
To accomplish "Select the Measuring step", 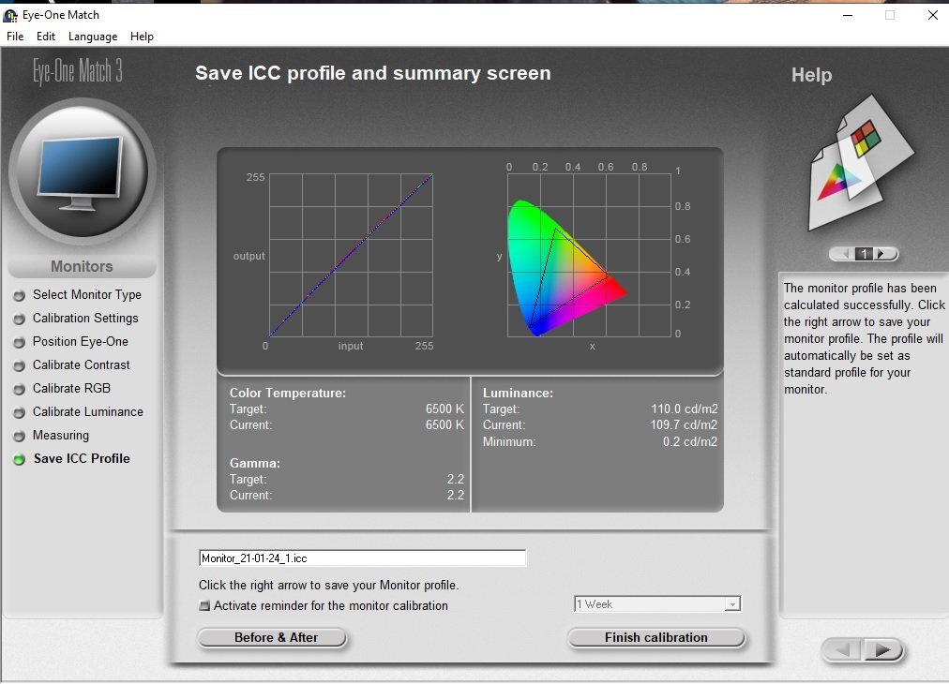I will tap(61, 436).
